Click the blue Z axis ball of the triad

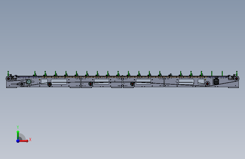tap(18, 141)
